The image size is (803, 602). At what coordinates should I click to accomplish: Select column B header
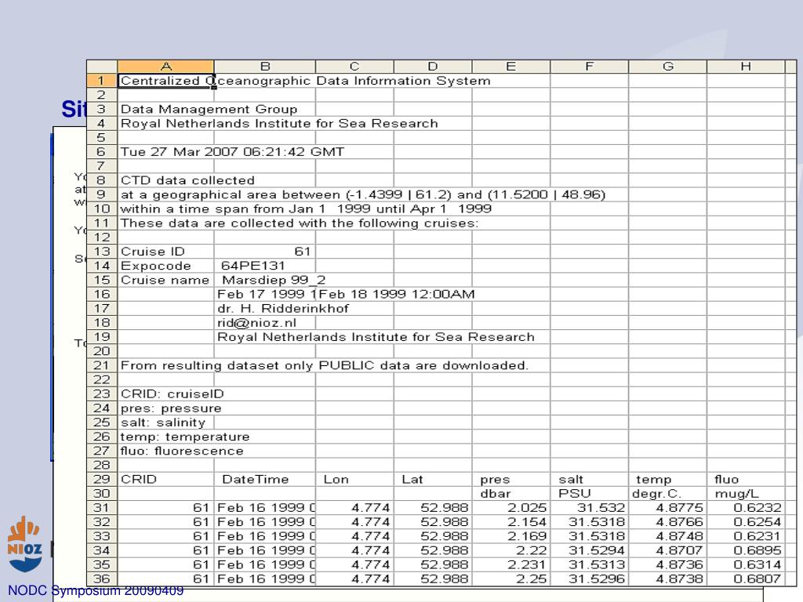pyautogui.click(x=265, y=67)
